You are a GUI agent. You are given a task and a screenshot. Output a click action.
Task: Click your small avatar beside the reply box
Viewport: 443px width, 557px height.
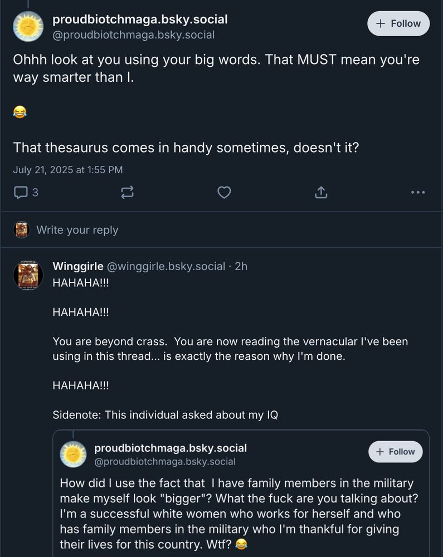(x=22, y=230)
